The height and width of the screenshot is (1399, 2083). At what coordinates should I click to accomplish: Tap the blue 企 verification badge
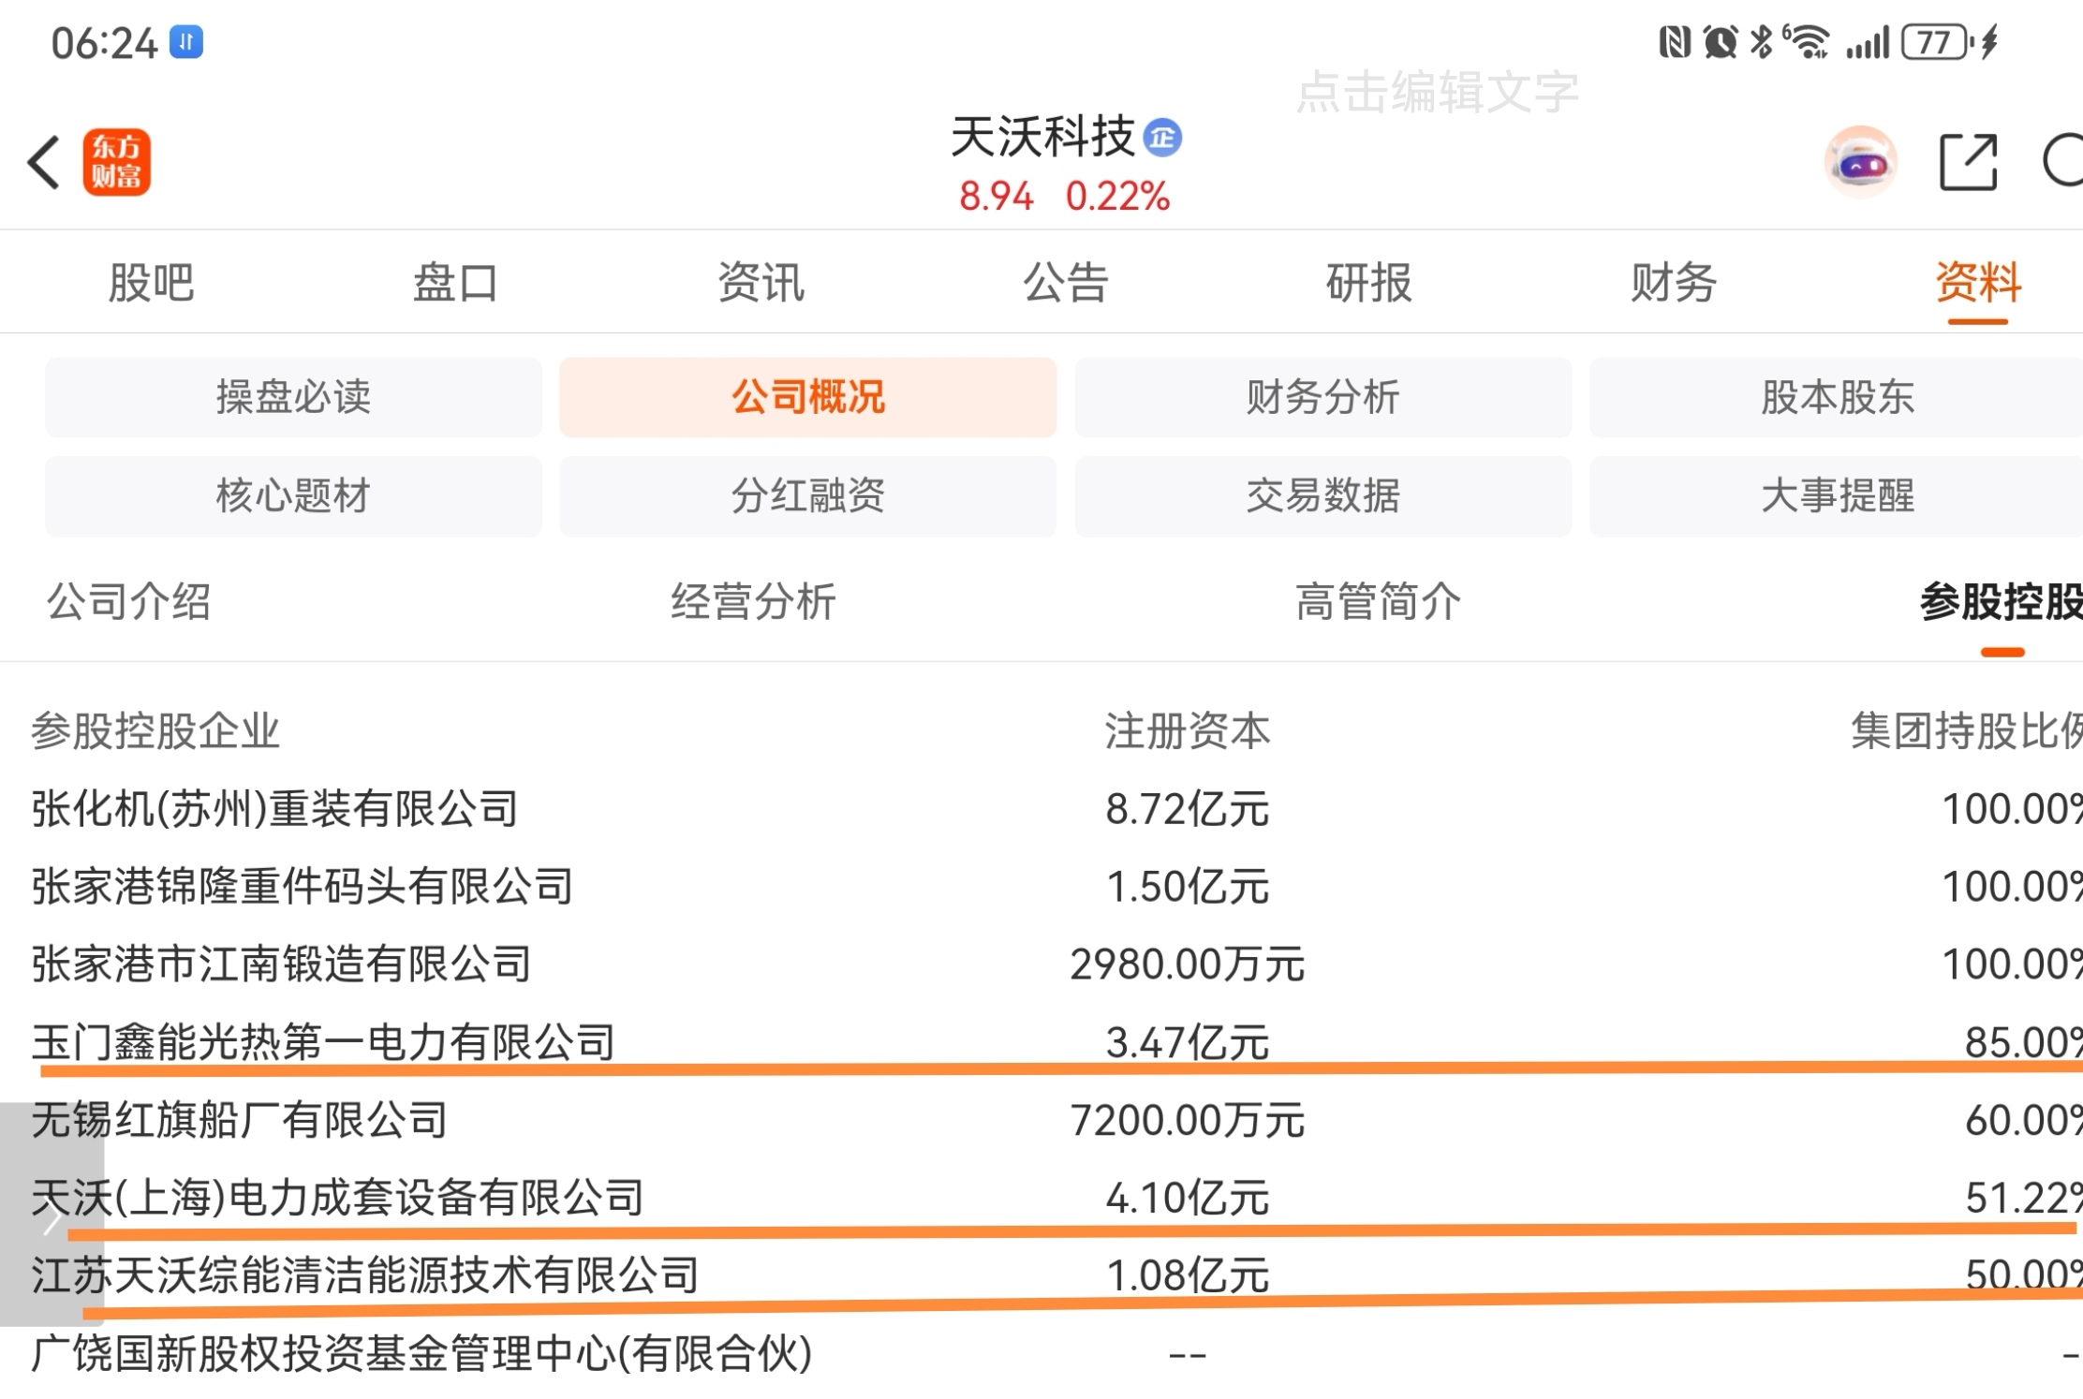pyautogui.click(x=1163, y=139)
